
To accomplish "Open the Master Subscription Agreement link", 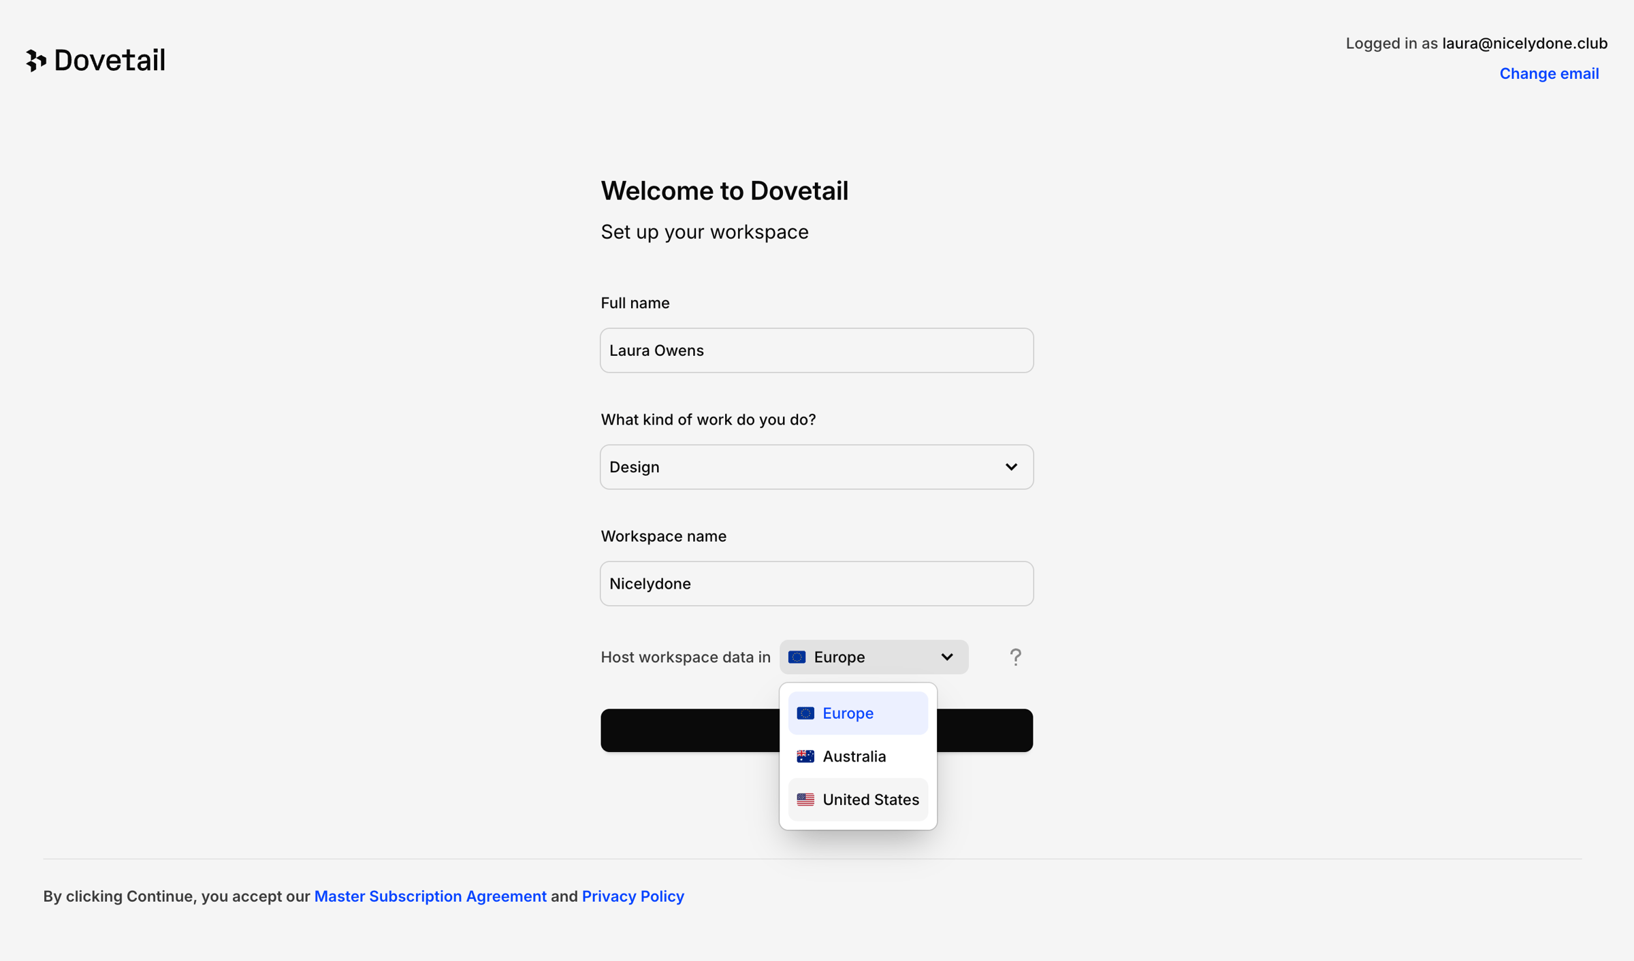I will point(430,896).
